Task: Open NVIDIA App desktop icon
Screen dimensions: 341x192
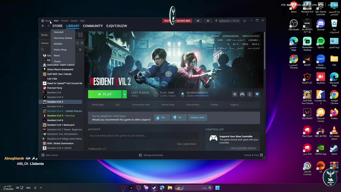Action: [x=321, y=149]
